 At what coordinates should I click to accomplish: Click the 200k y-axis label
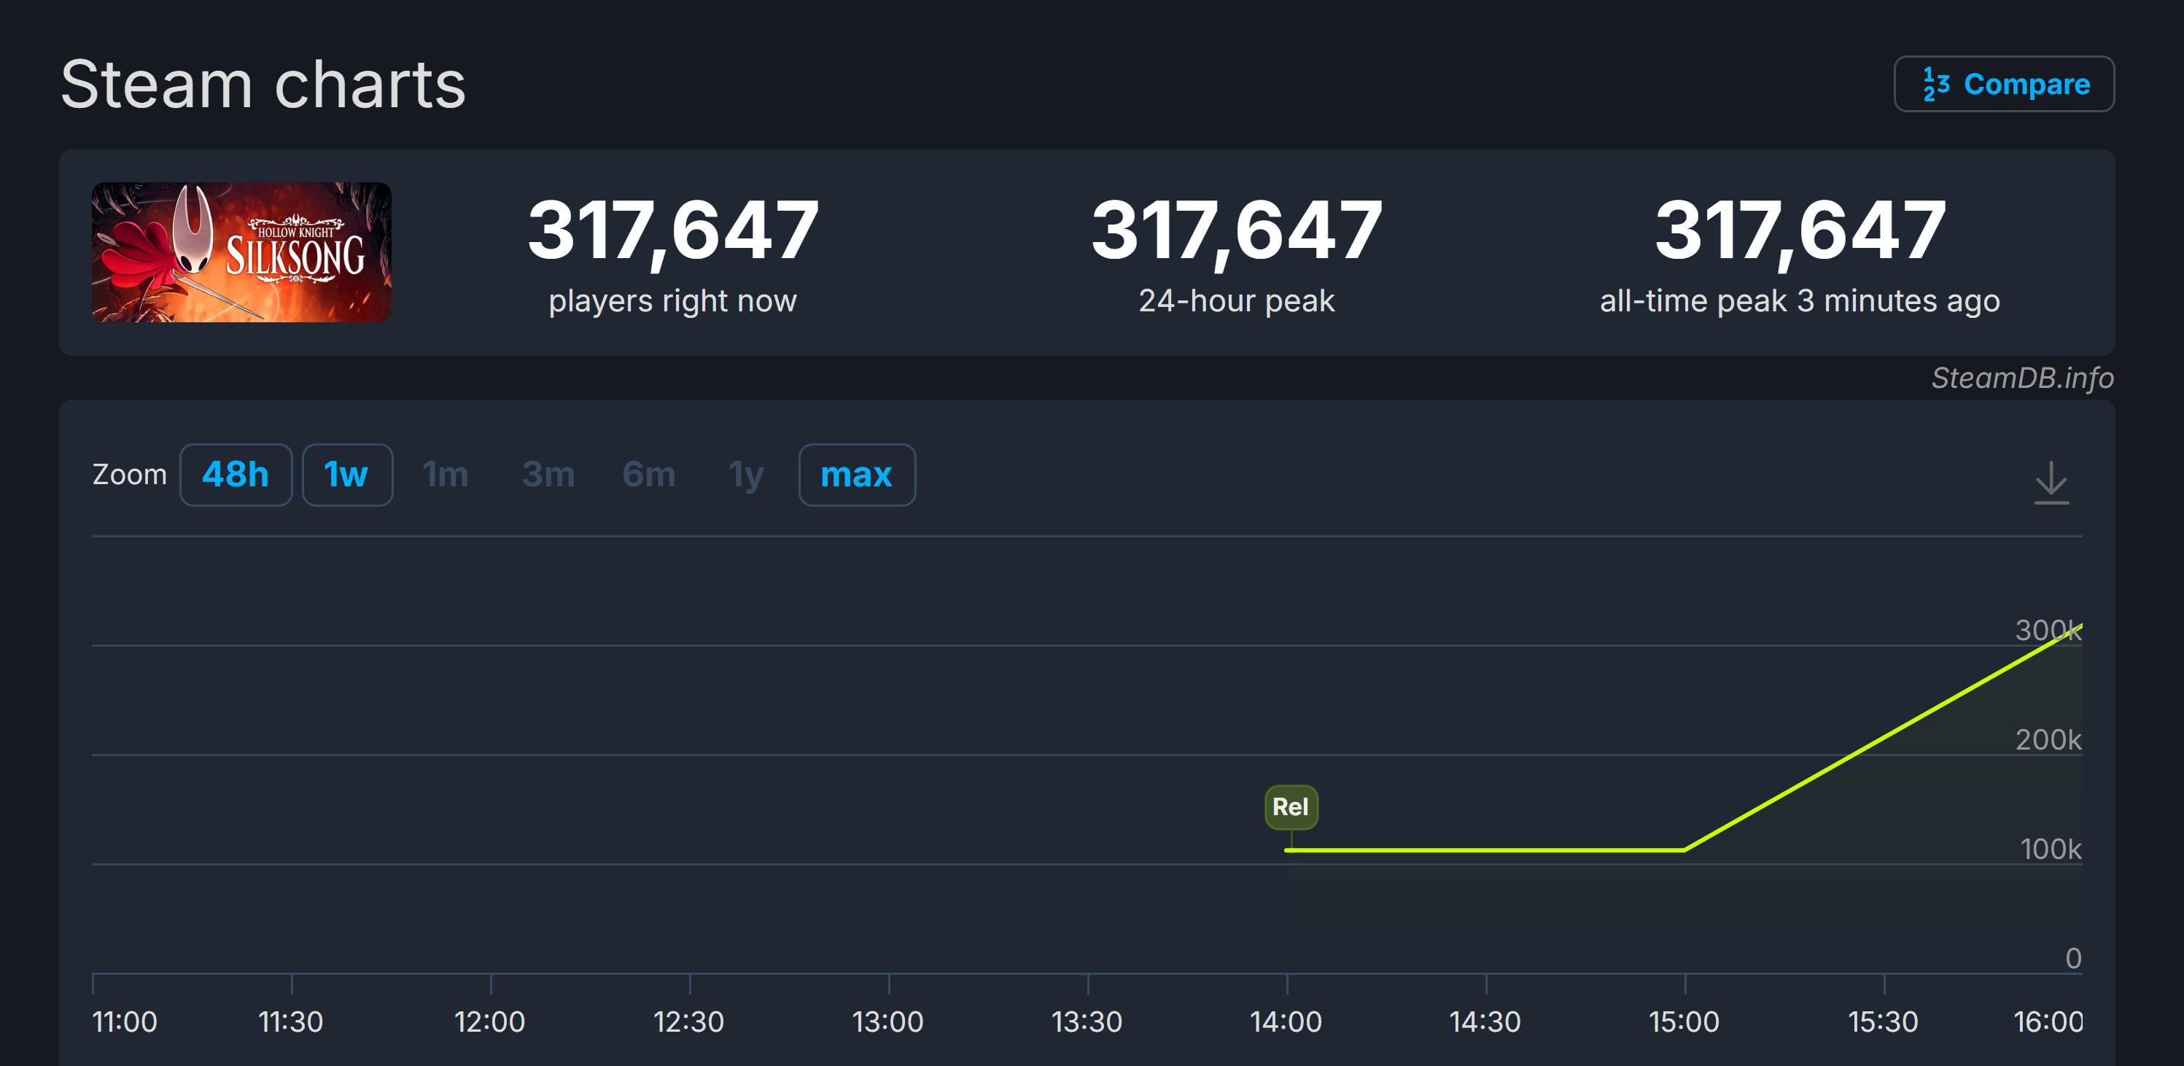[2048, 739]
